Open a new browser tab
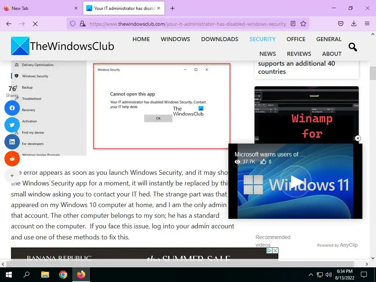Image resolution: width=376 pixels, height=282 pixels. (x=173, y=8)
